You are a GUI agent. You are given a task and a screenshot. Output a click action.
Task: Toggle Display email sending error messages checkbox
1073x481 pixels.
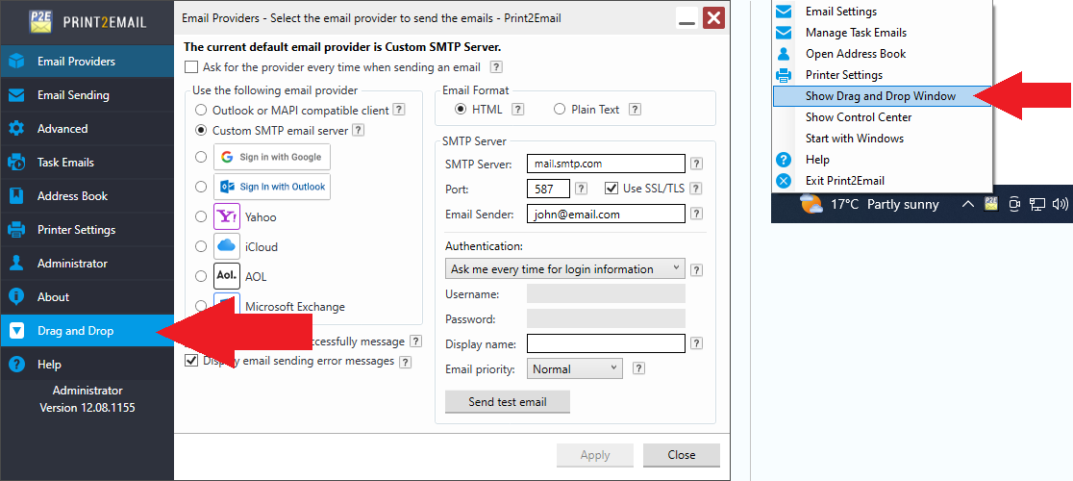(191, 361)
